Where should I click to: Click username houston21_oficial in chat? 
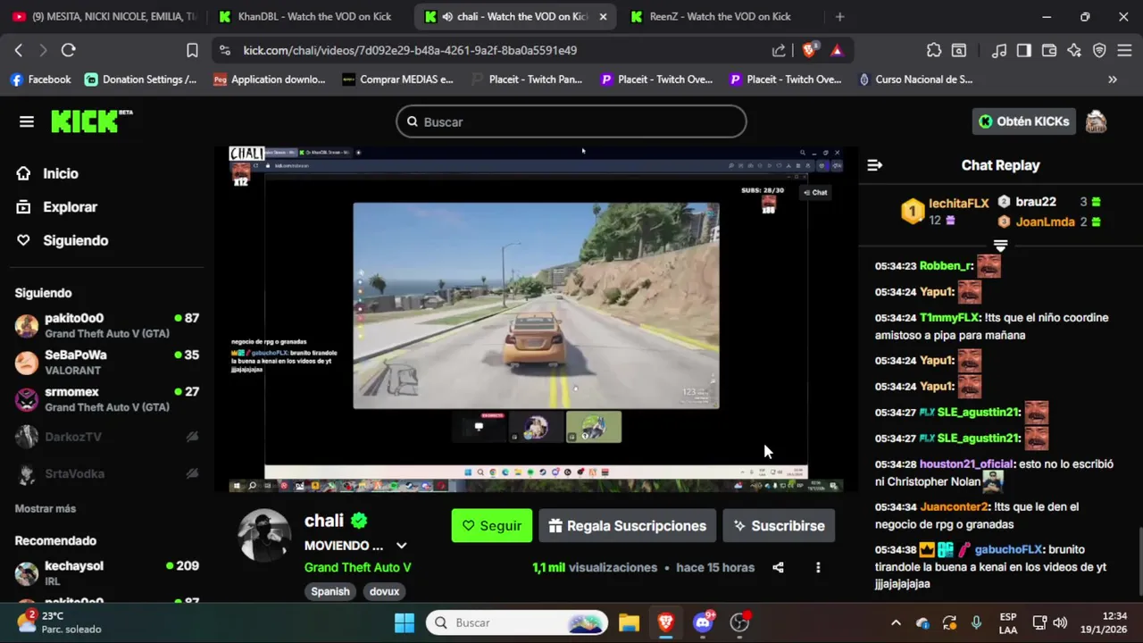[967, 463]
